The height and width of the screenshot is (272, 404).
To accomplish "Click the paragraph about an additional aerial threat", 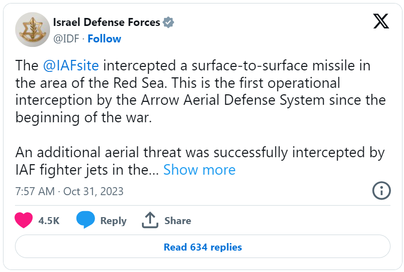I will click(200, 161).
